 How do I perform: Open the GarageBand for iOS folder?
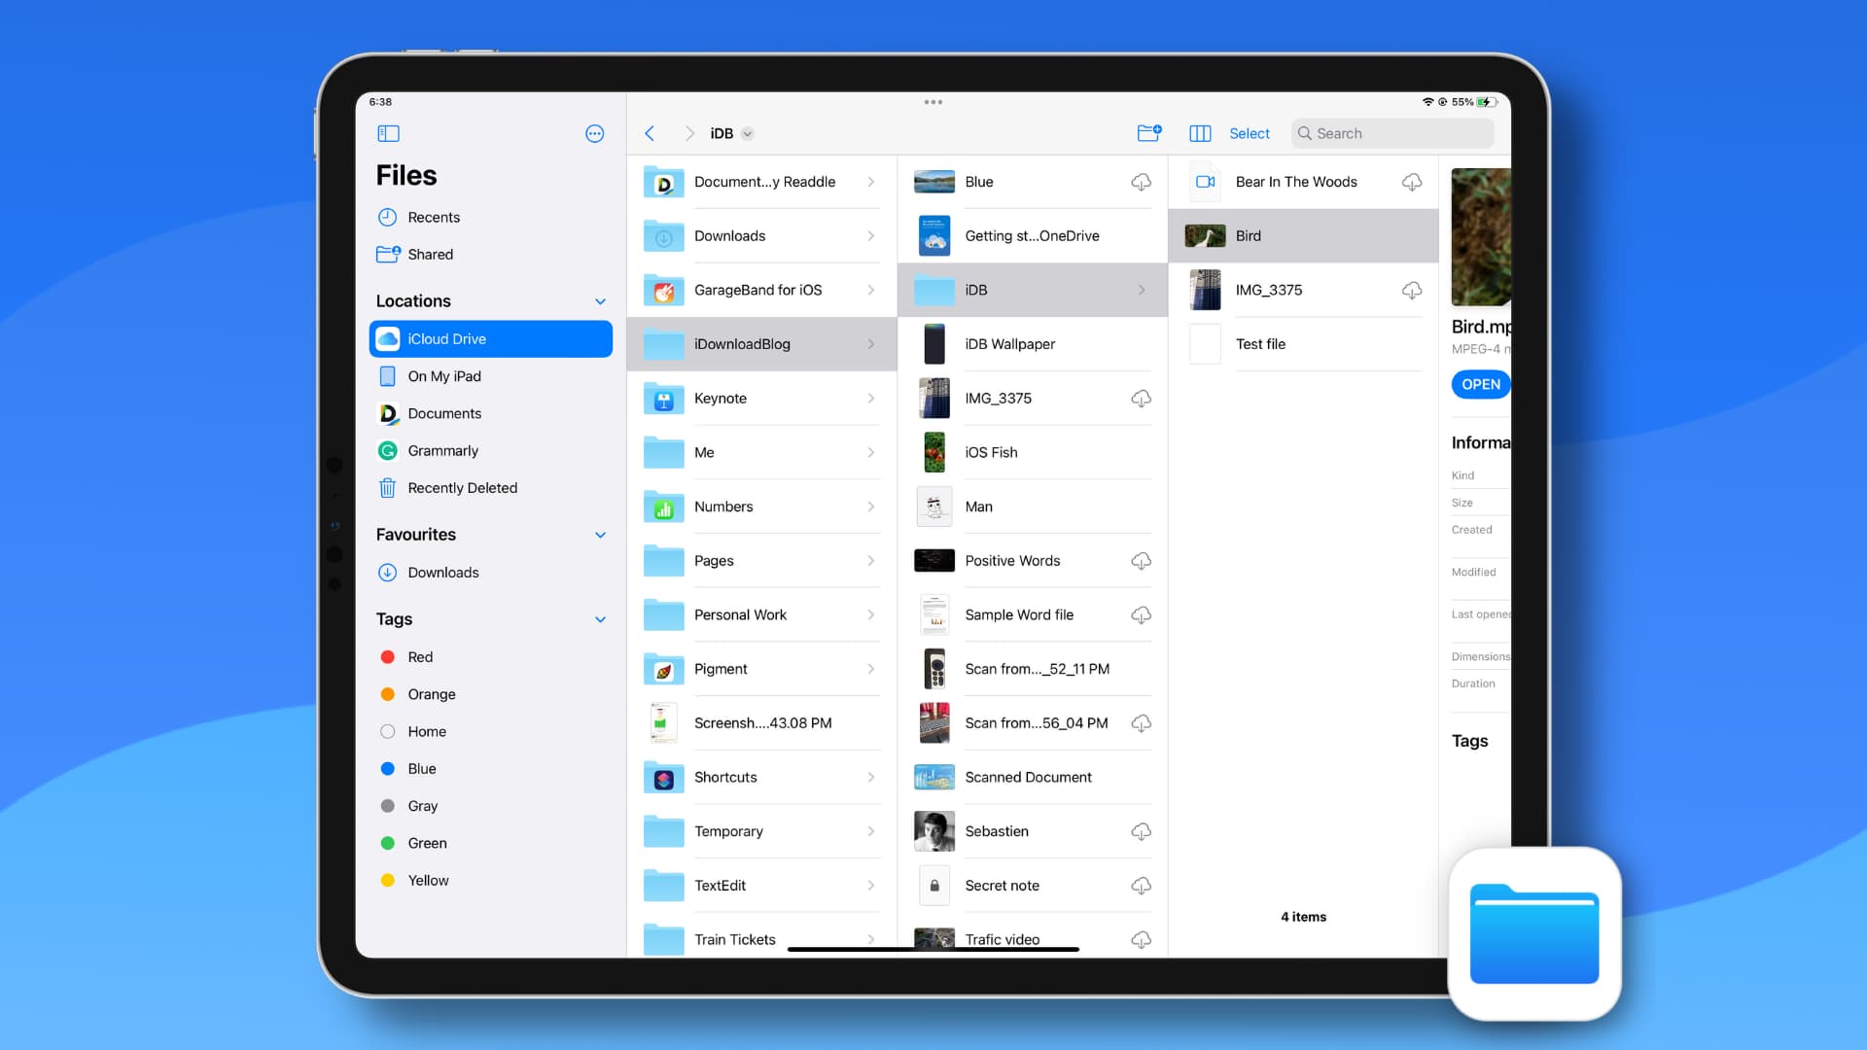(761, 290)
